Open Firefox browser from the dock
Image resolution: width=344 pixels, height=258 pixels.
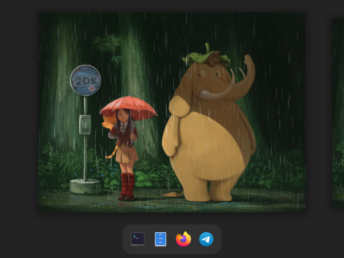point(183,239)
